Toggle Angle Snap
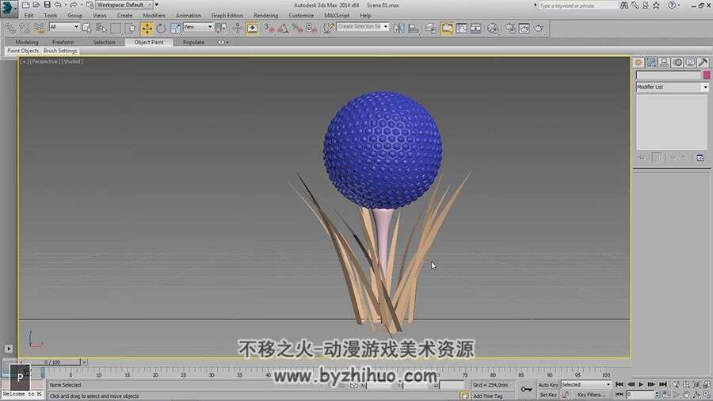This screenshot has height=401, width=713. tap(284, 29)
